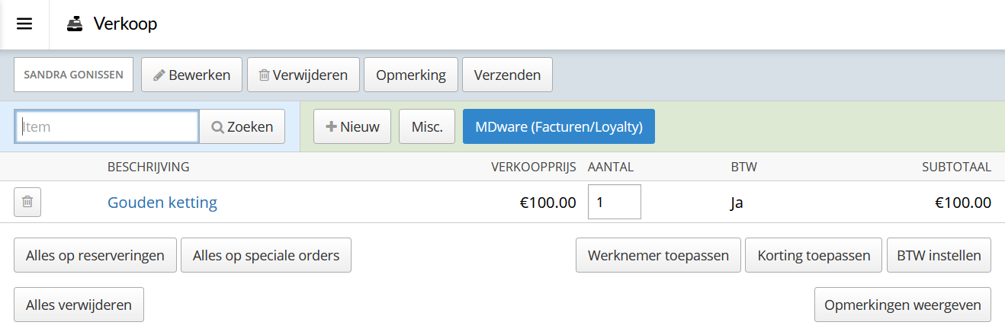Viewport: 1005px width, 335px height.
Task: Open customer Sandra Gonissen
Action: click(x=73, y=75)
